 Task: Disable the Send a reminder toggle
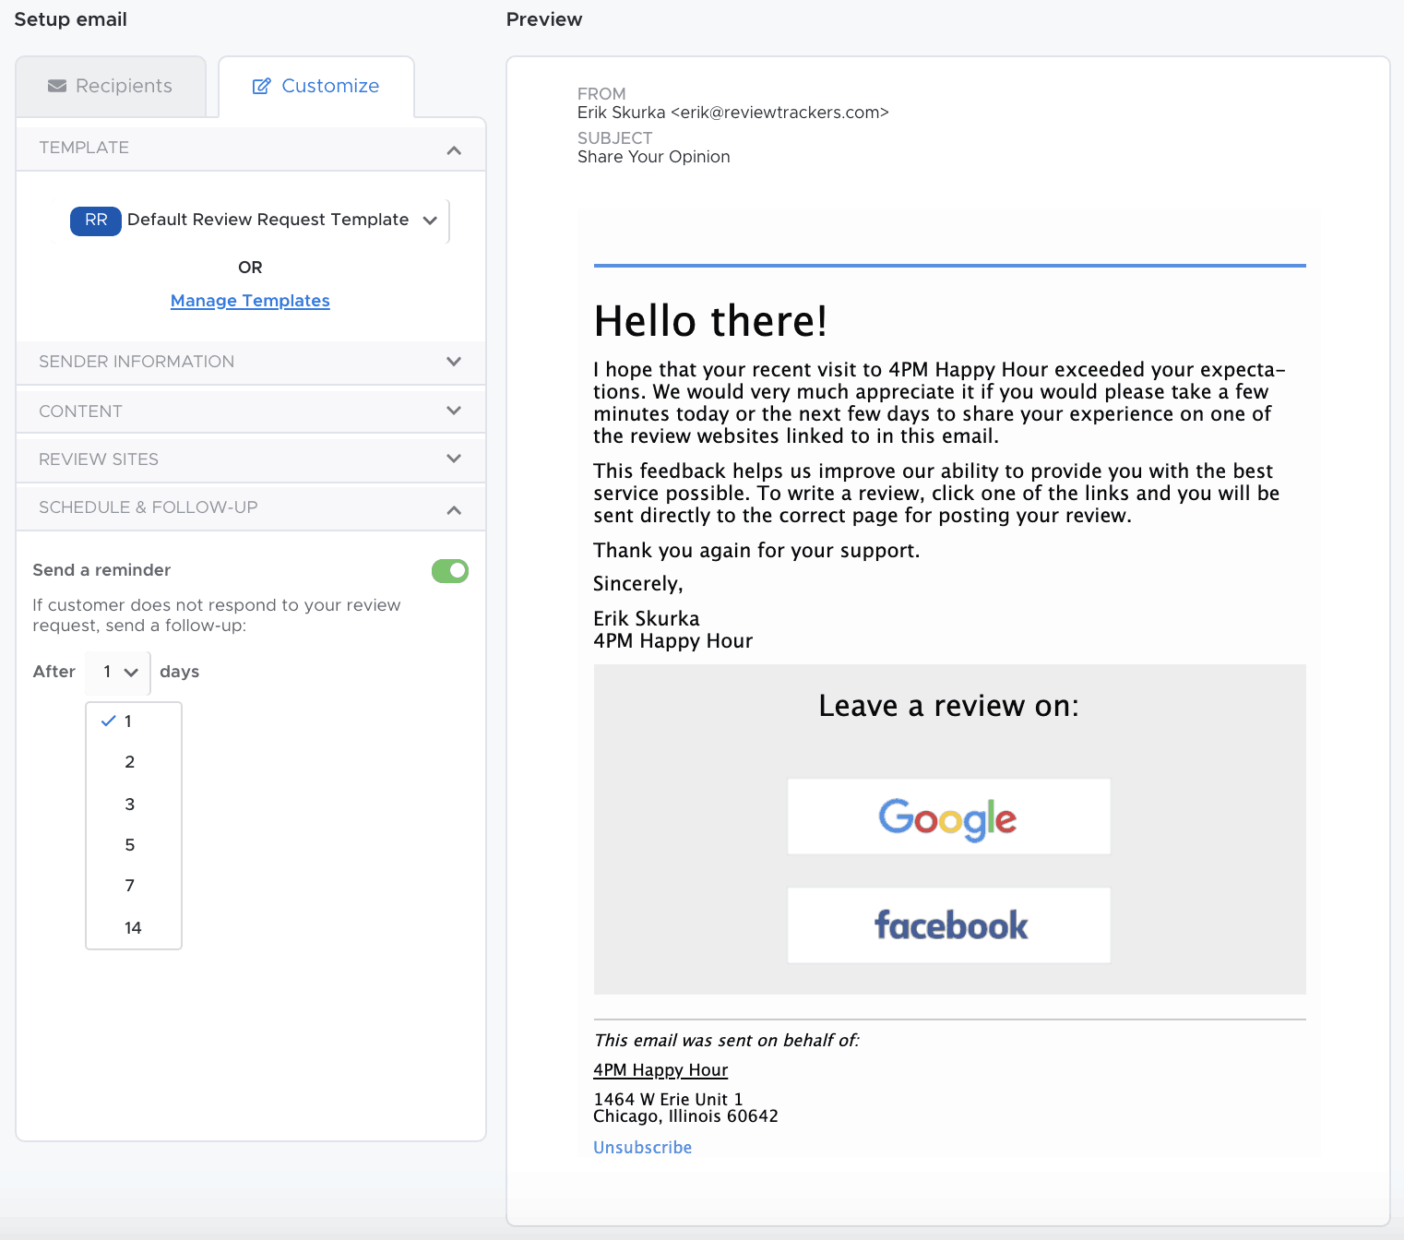point(450,571)
